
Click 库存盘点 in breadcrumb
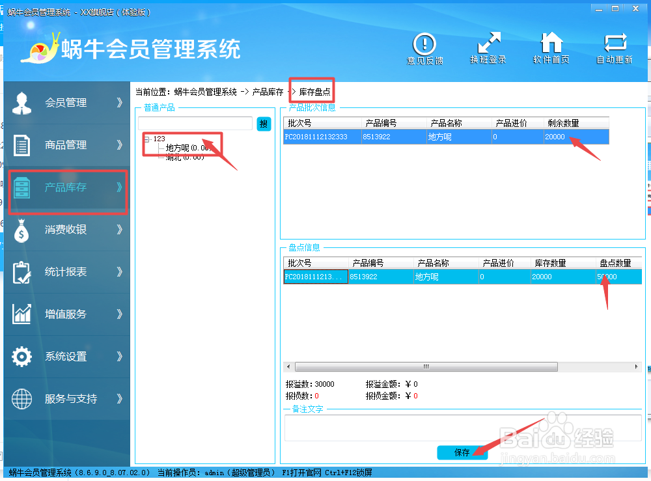coord(314,92)
